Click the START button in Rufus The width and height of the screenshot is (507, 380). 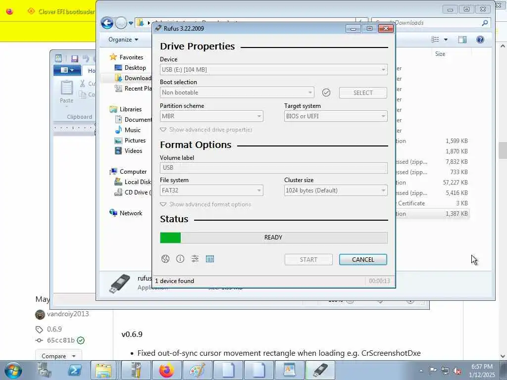point(308,259)
